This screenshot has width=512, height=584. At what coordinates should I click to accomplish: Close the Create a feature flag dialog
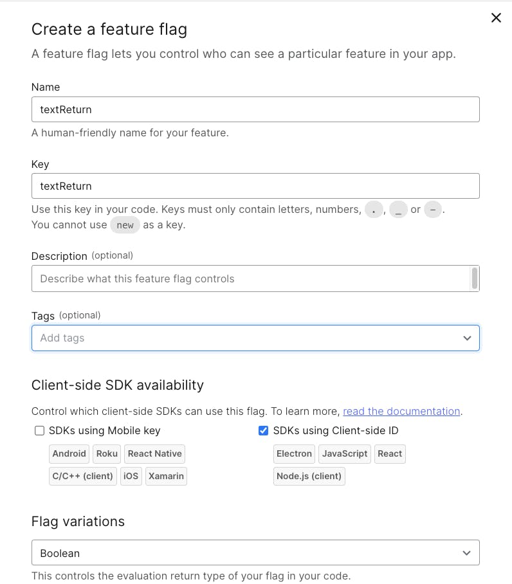click(x=496, y=17)
